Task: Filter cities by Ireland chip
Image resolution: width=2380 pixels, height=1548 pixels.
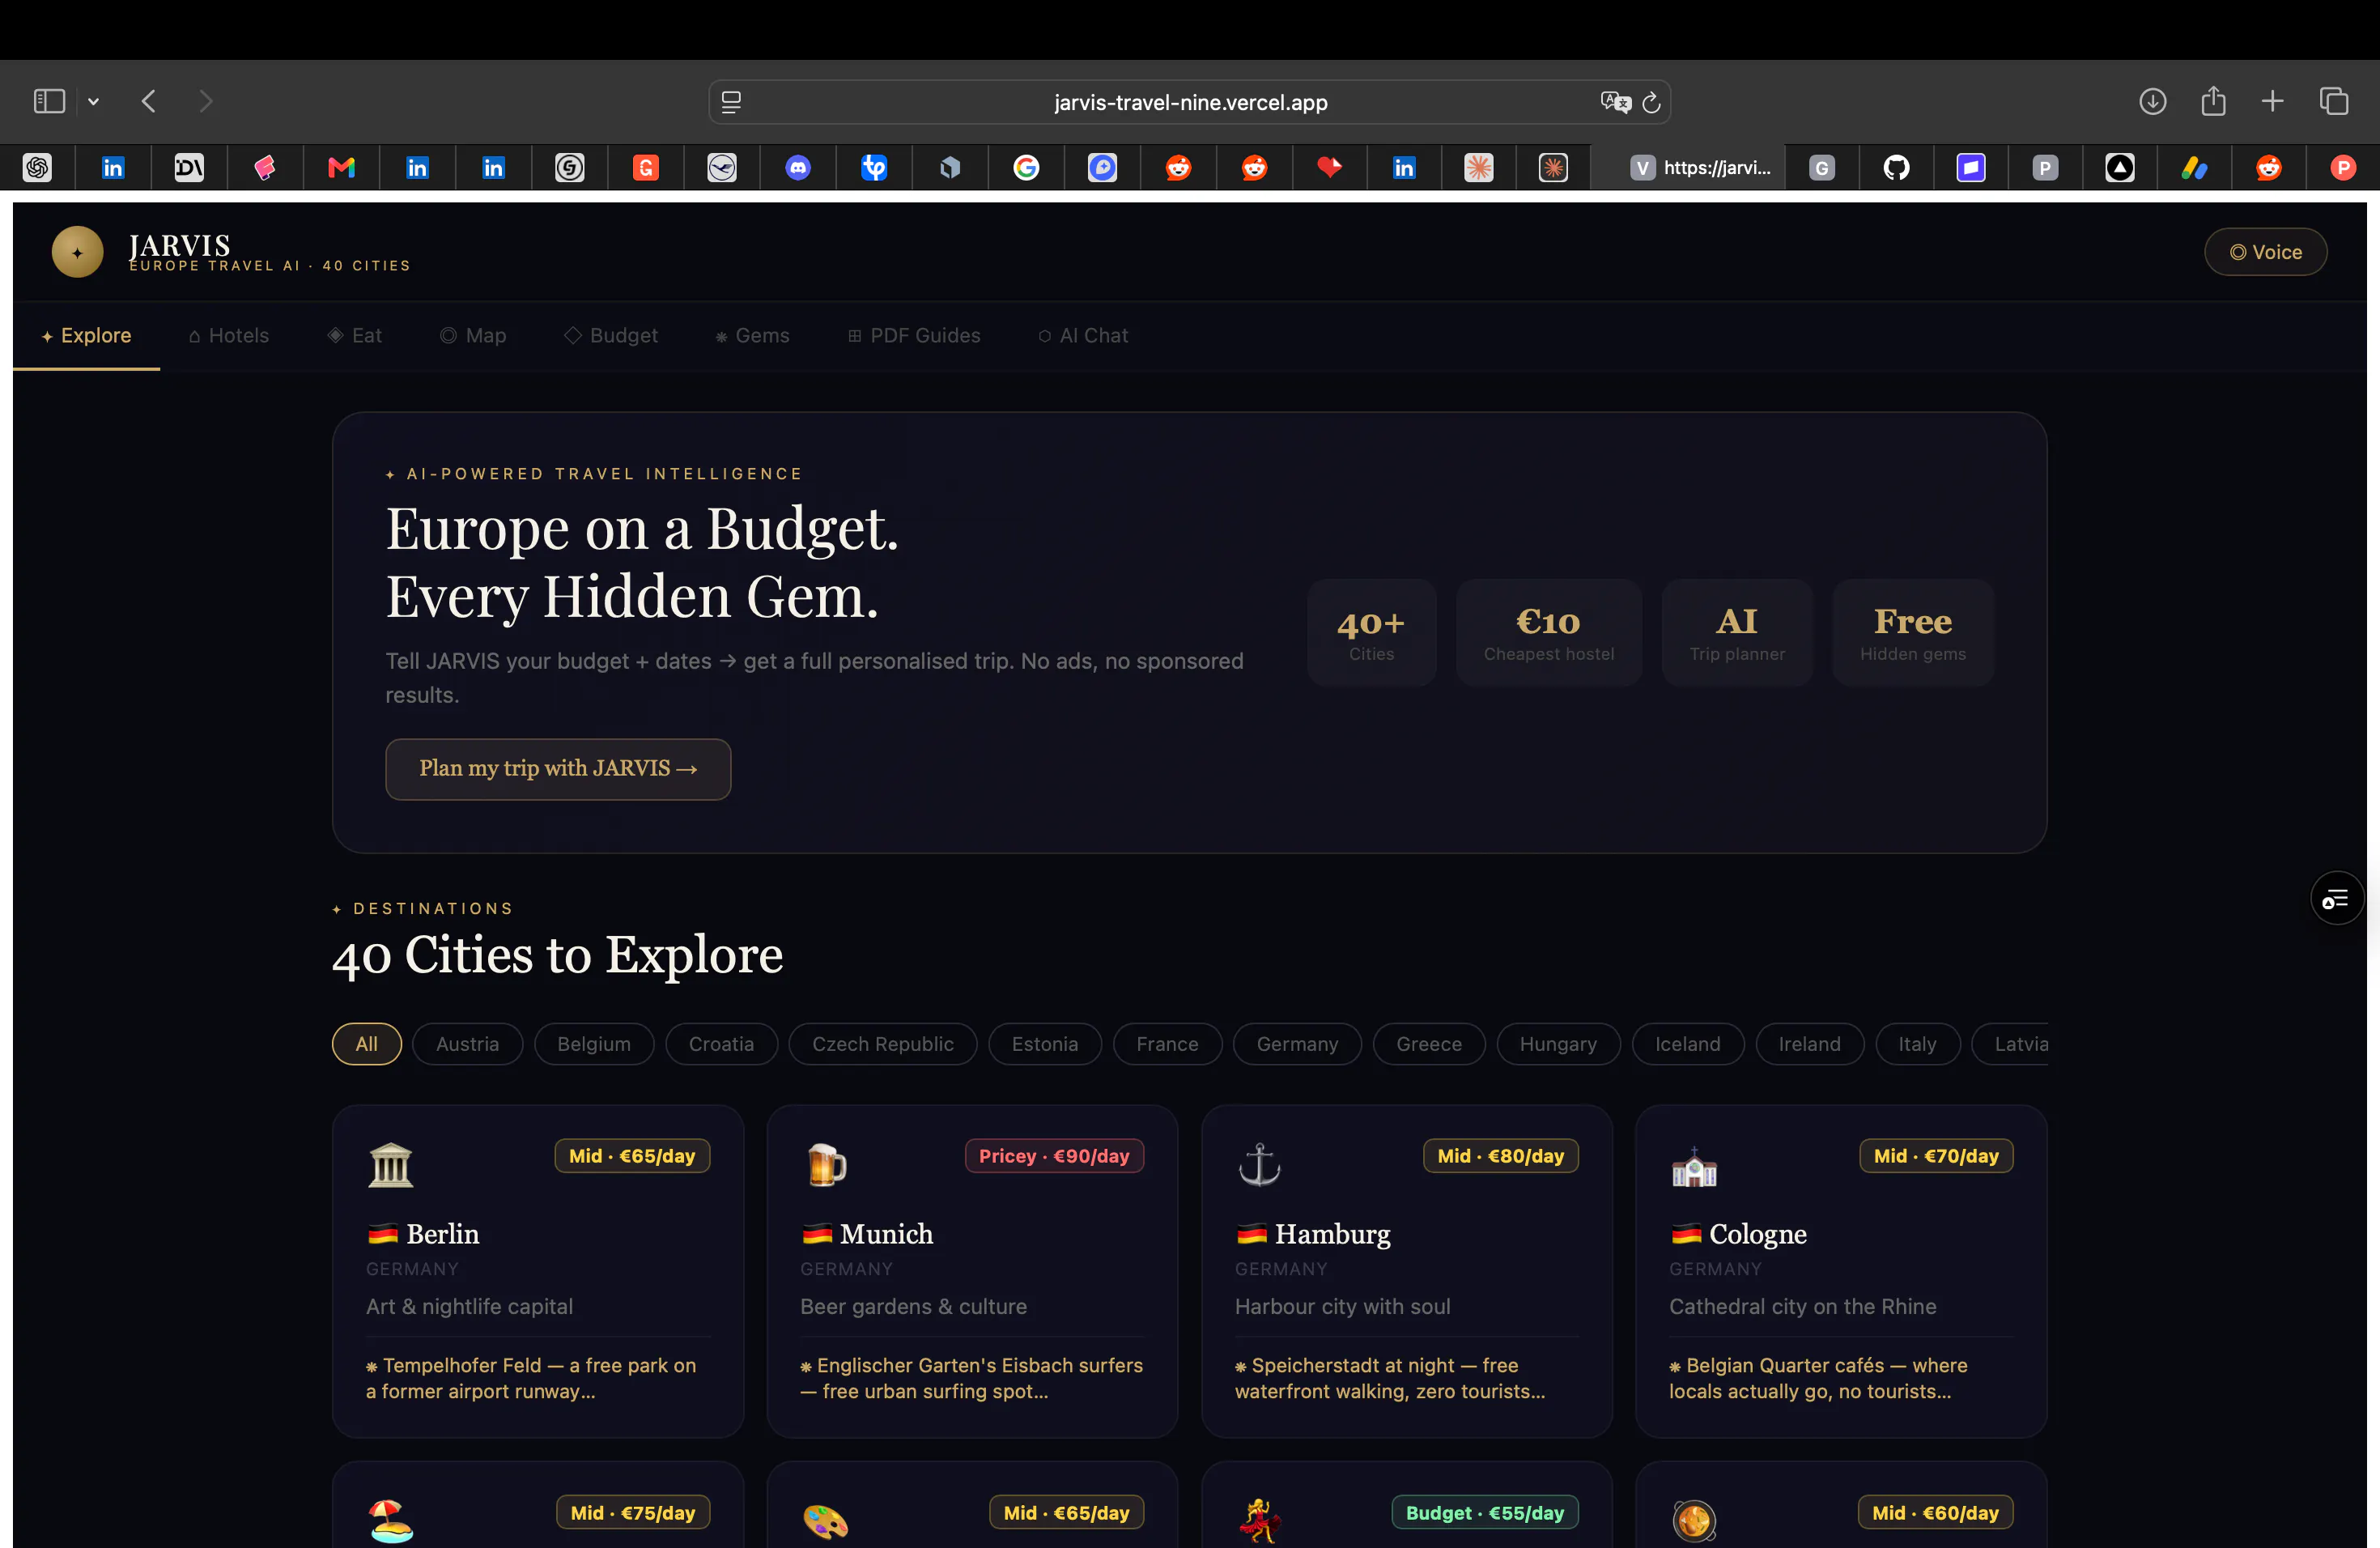Action: click(x=1809, y=1044)
